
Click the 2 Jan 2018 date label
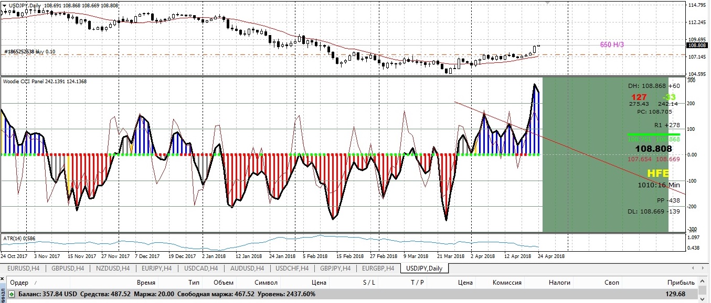(x=214, y=256)
